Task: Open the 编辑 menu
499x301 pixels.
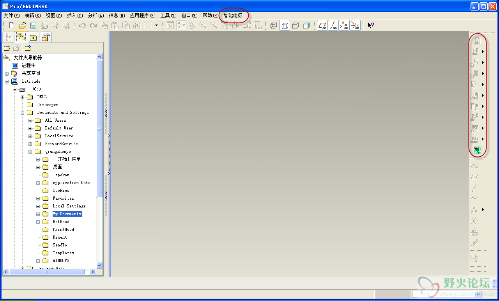Action: (x=32, y=16)
